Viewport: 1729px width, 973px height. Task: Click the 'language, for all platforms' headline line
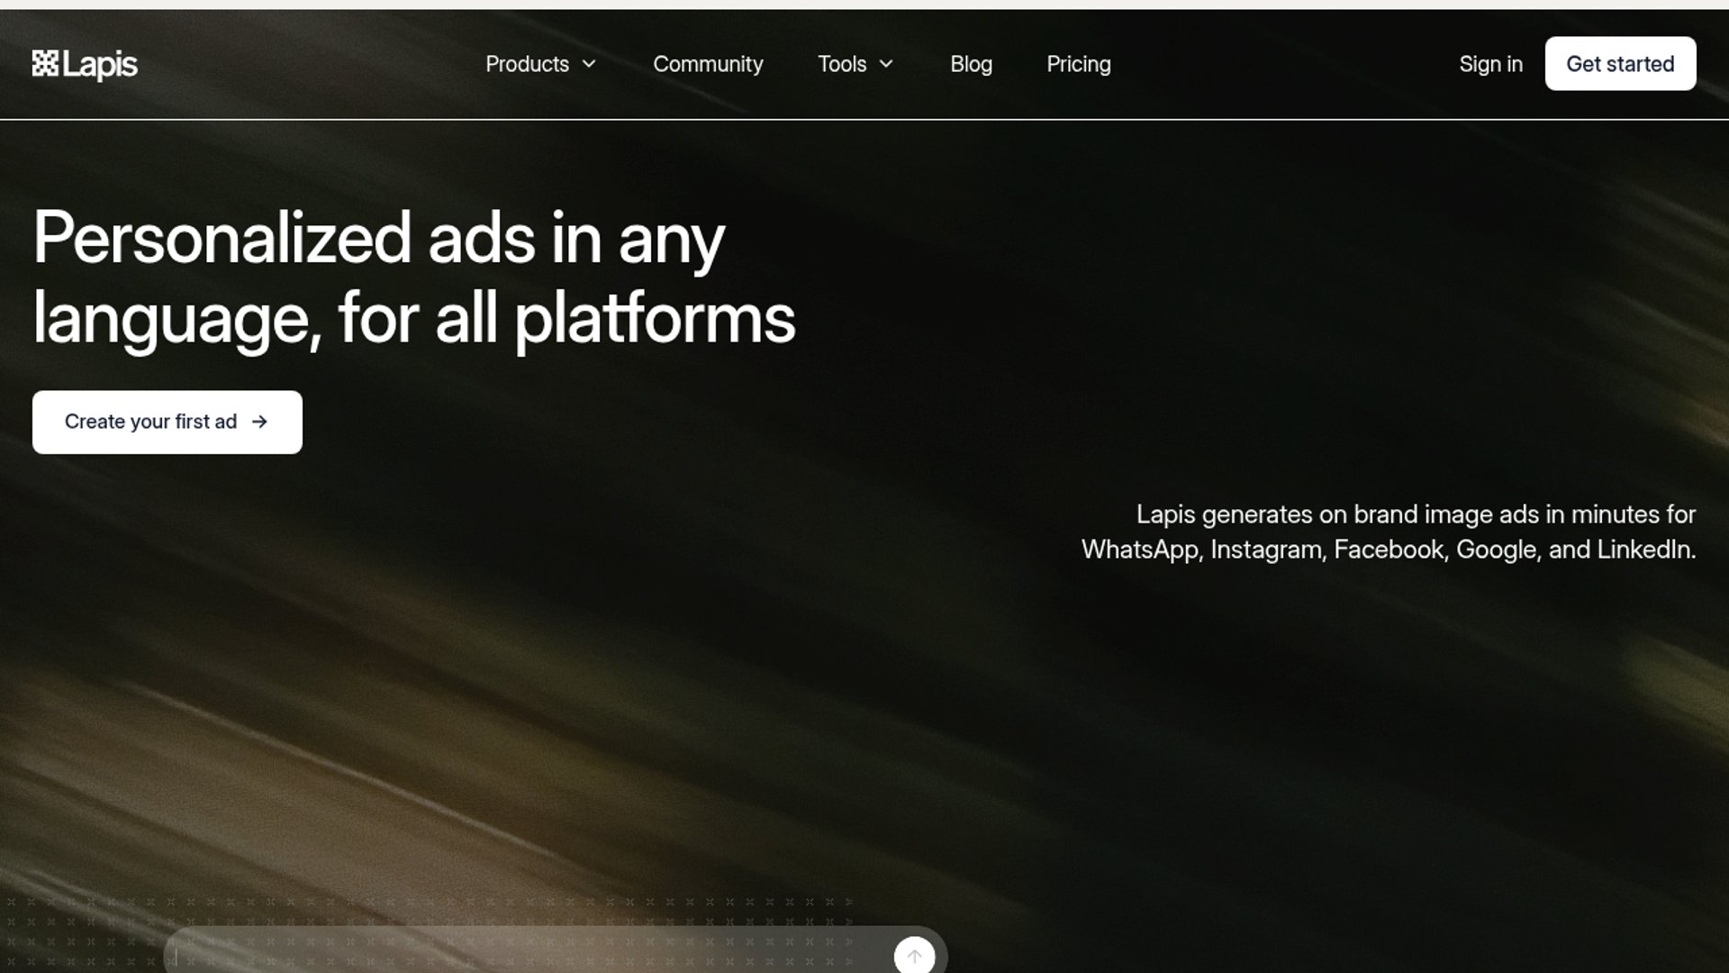tap(414, 318)
